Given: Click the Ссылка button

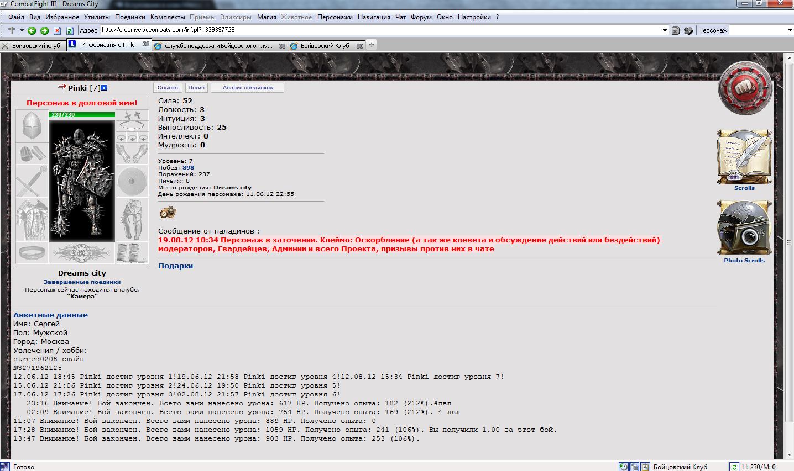Looking at the screenshot, I should (x=168, y=88).
